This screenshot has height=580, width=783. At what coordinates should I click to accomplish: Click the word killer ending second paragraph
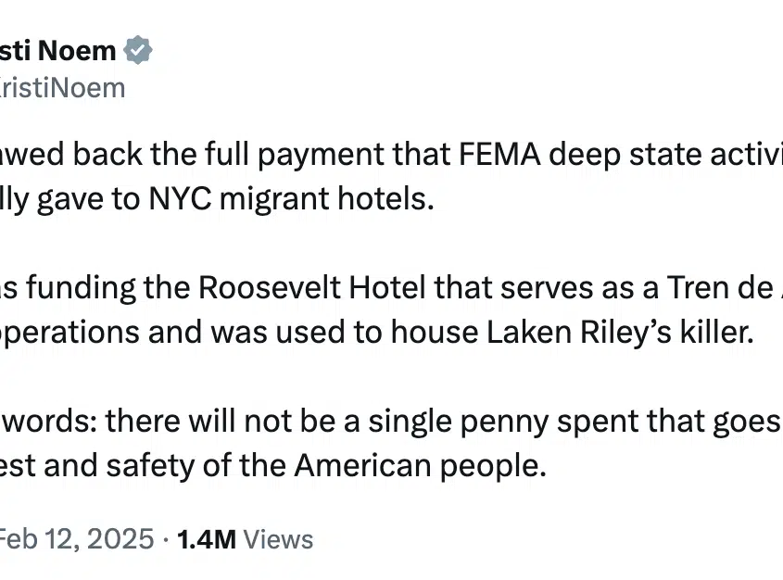coord(716,333)
